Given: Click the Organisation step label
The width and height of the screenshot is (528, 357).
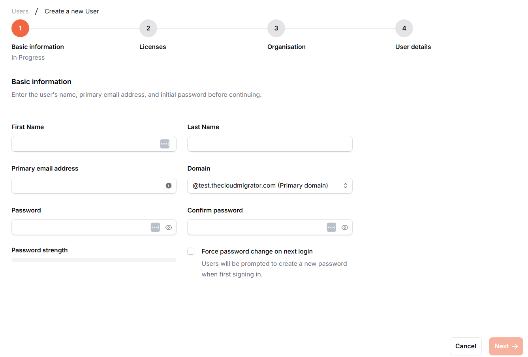Looking at the screenshot, I should click(x=286, y=47).
